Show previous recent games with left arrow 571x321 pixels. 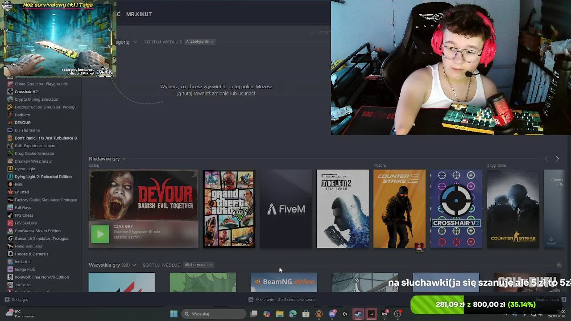coord(546,159)
